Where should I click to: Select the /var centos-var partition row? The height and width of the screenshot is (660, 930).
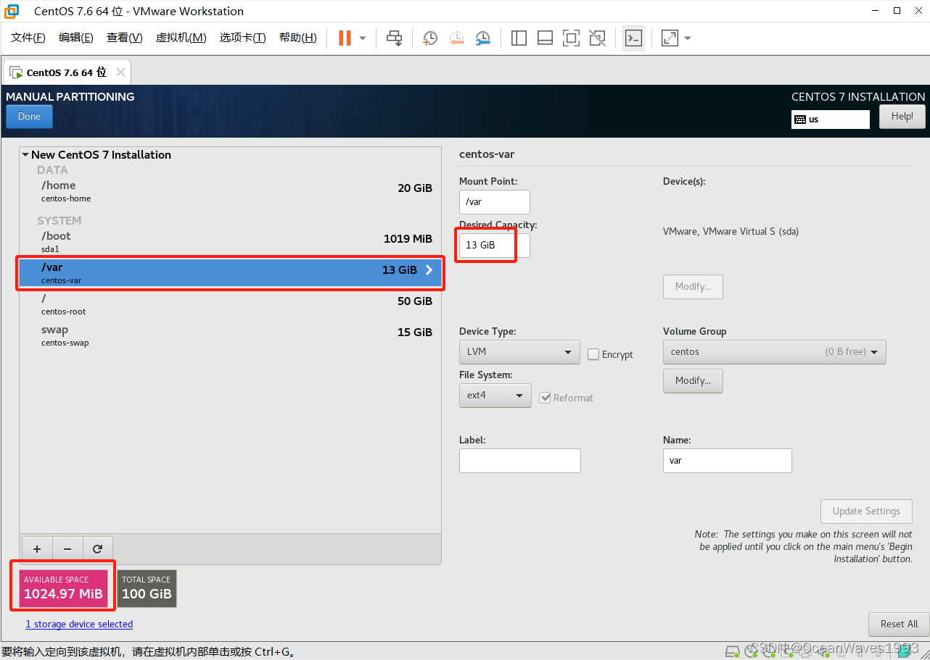(x=231, y=273)
